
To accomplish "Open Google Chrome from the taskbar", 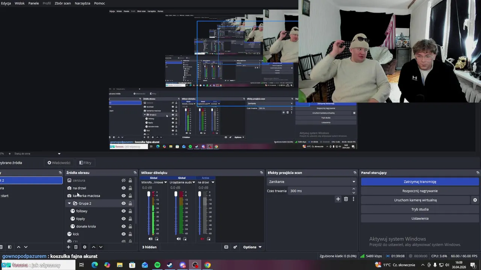I will [x=207, y=265].
